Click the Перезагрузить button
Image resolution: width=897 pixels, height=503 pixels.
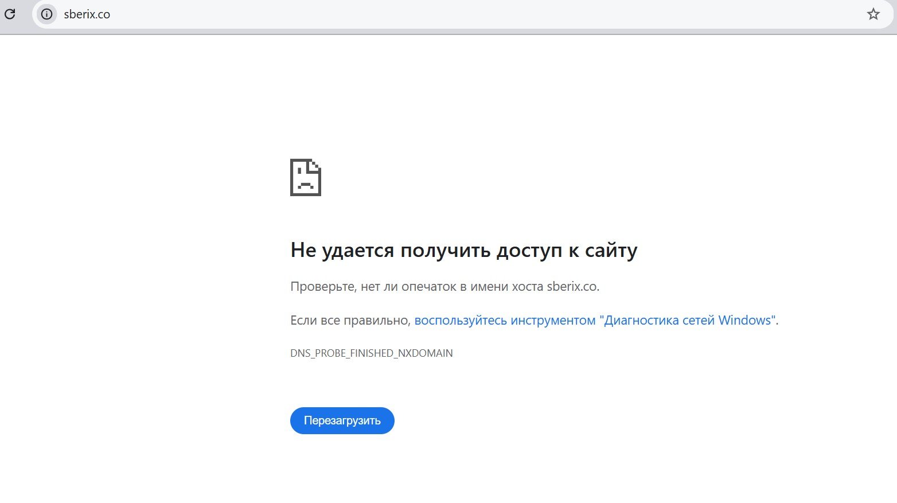[342, 420]
